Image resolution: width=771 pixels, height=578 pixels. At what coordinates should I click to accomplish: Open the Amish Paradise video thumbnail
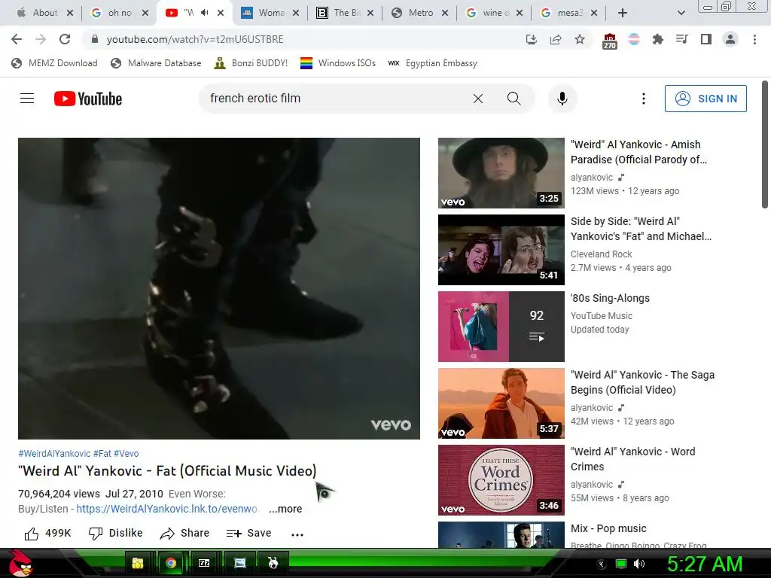coord(501,173)
